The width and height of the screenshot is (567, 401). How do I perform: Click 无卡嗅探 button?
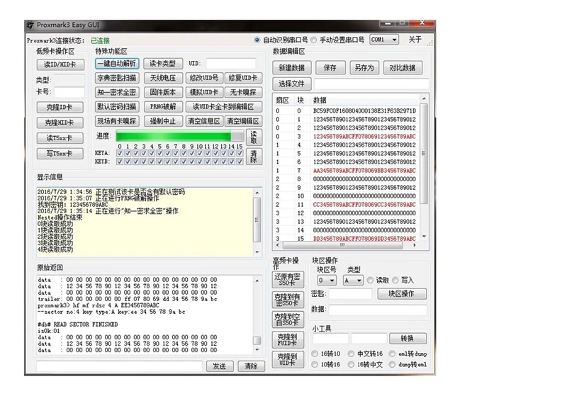pos(243,93)
